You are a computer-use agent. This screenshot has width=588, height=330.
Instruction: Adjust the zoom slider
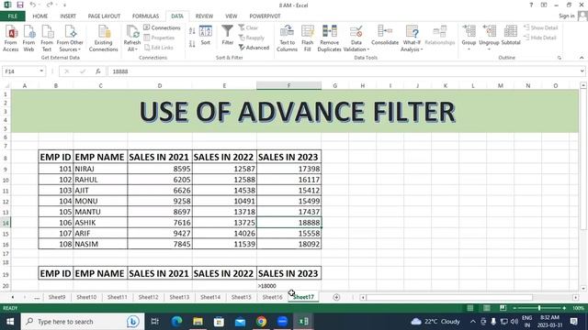pyautogui.click(x=539, y=308)
